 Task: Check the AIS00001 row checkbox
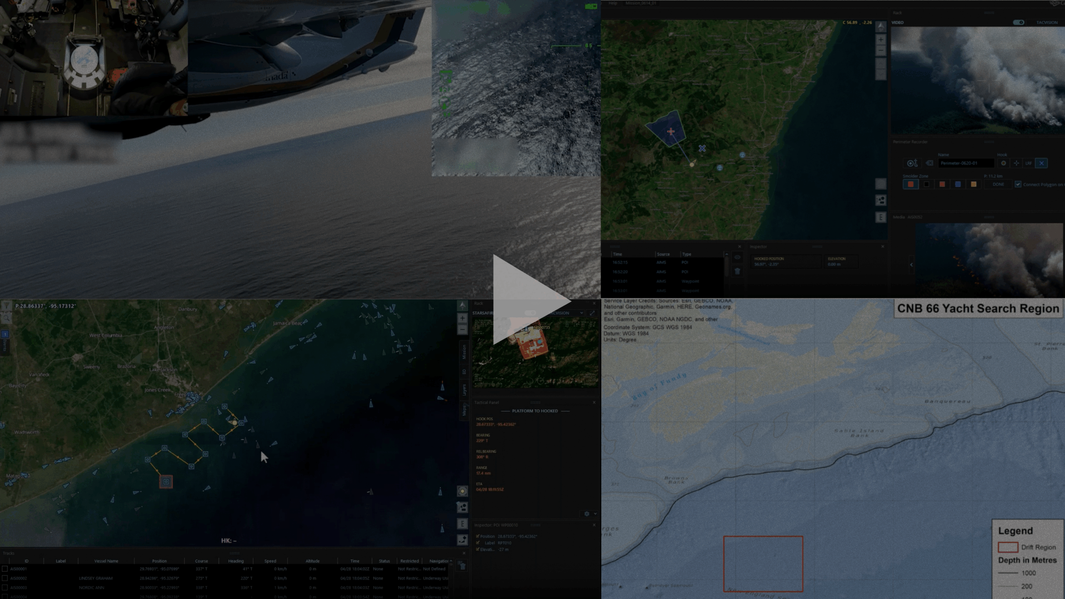click(x=5, y=569)
